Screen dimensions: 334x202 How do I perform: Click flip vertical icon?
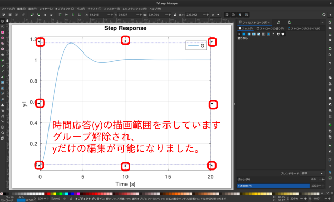[x=51, y=15]
